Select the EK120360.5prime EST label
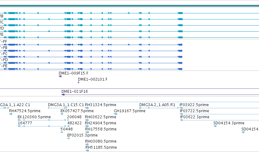The image size is (259, 152). click(x=34, y=117)
